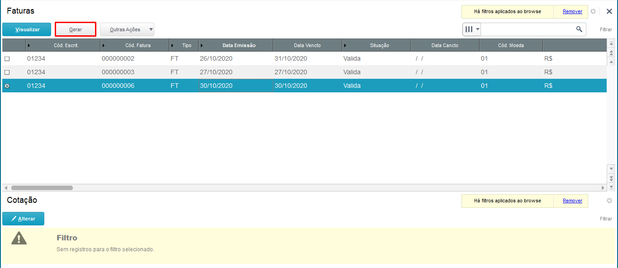Click the arrow marker in Data Emissão header
The width and height of the screenshot is (618, 268).
coord(202,46)
